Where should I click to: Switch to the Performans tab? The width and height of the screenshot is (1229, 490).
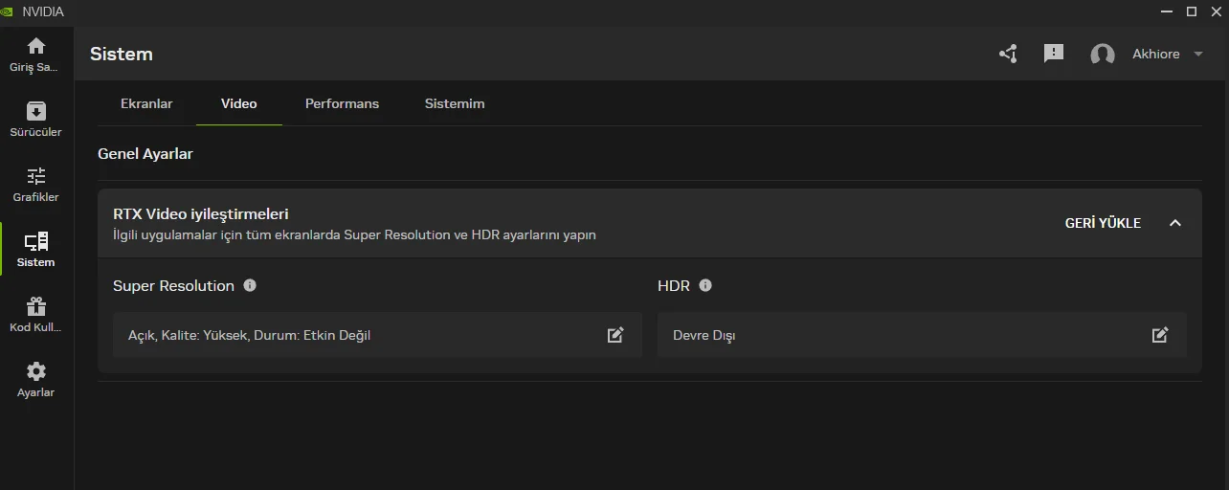point(342,103)
